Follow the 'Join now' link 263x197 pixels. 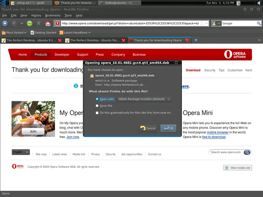click(73, 137)
